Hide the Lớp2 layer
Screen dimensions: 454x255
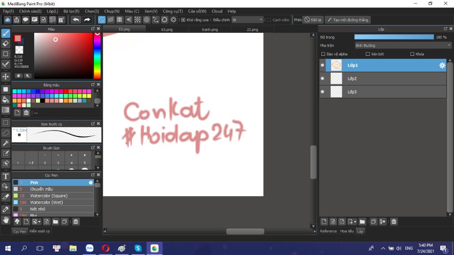point(323,79)
